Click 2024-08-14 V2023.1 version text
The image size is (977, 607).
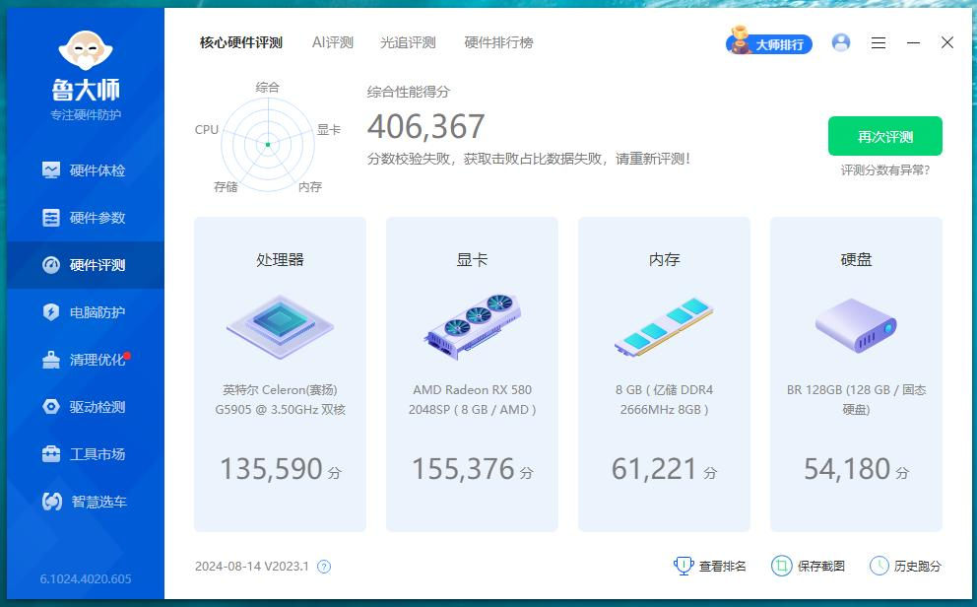pyautogui.click(x=252, y=566)
